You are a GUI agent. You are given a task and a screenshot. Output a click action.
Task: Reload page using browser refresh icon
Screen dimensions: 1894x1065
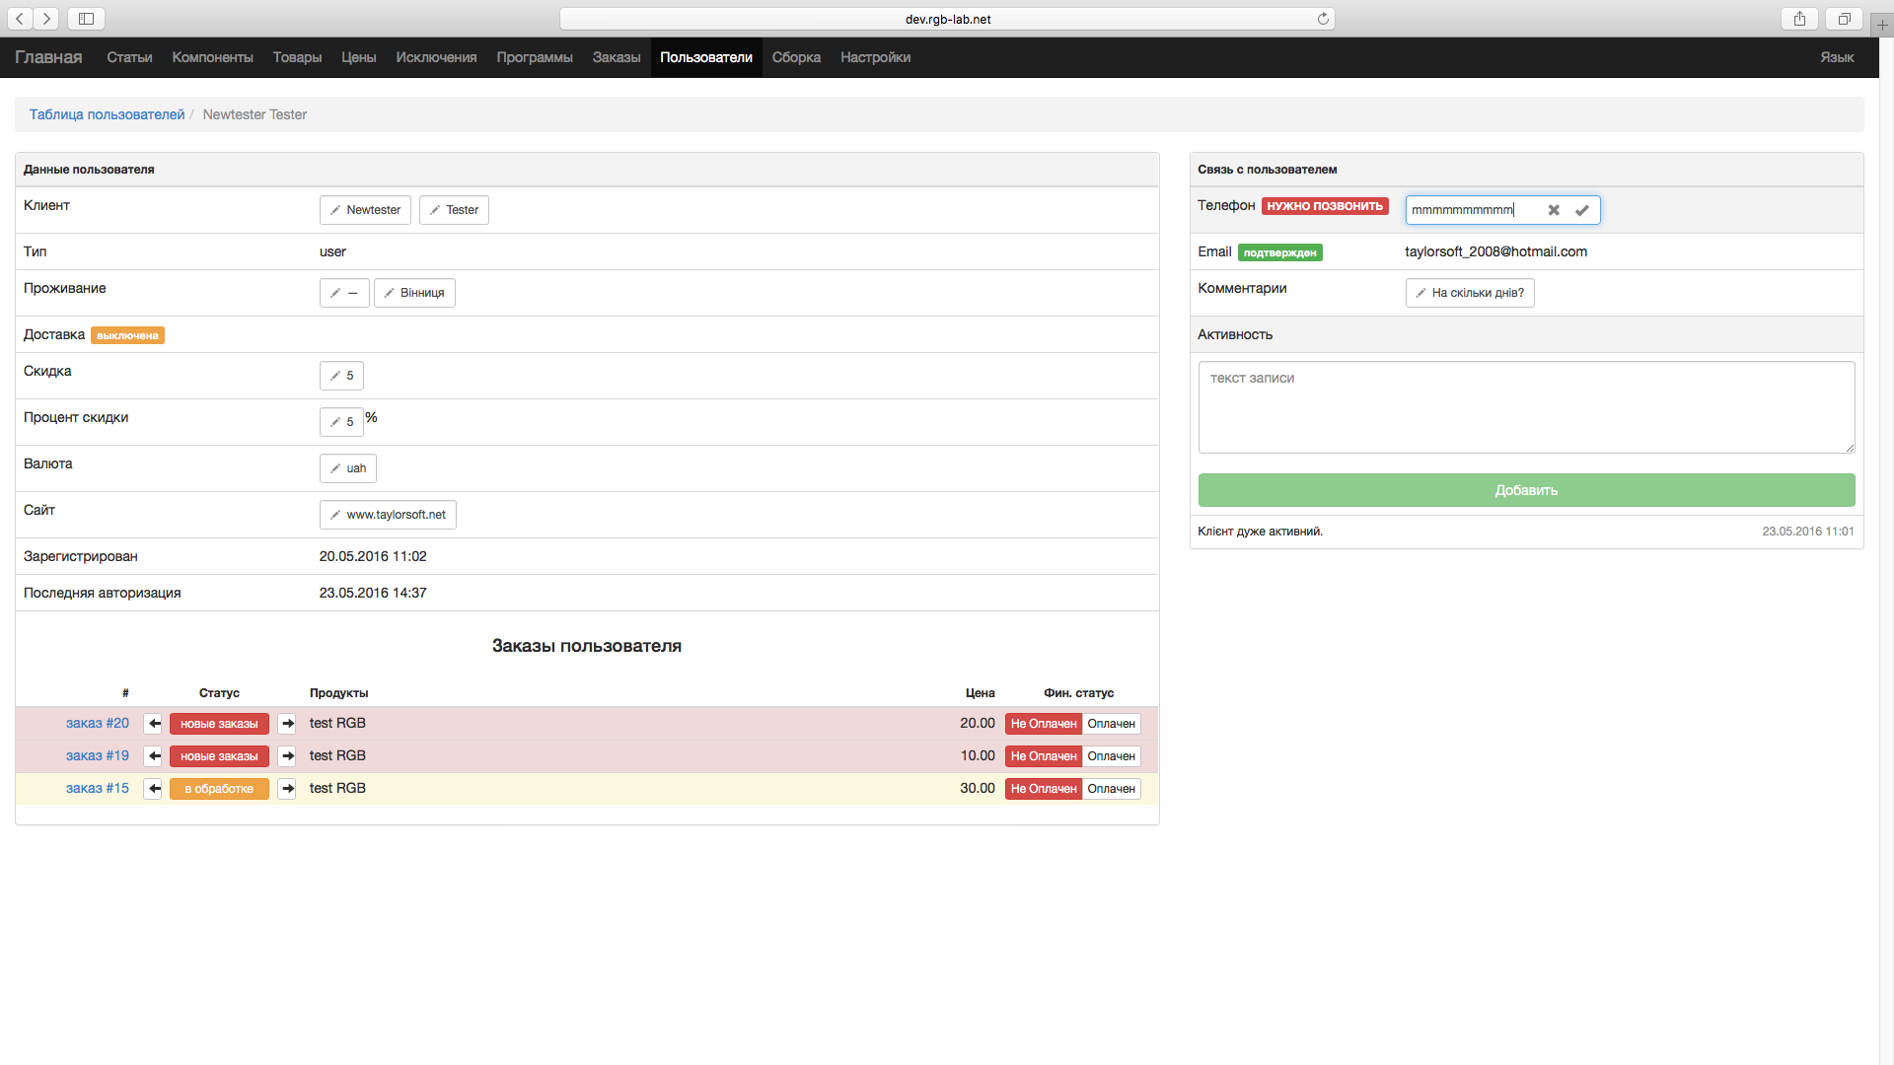coord(1323,19)
